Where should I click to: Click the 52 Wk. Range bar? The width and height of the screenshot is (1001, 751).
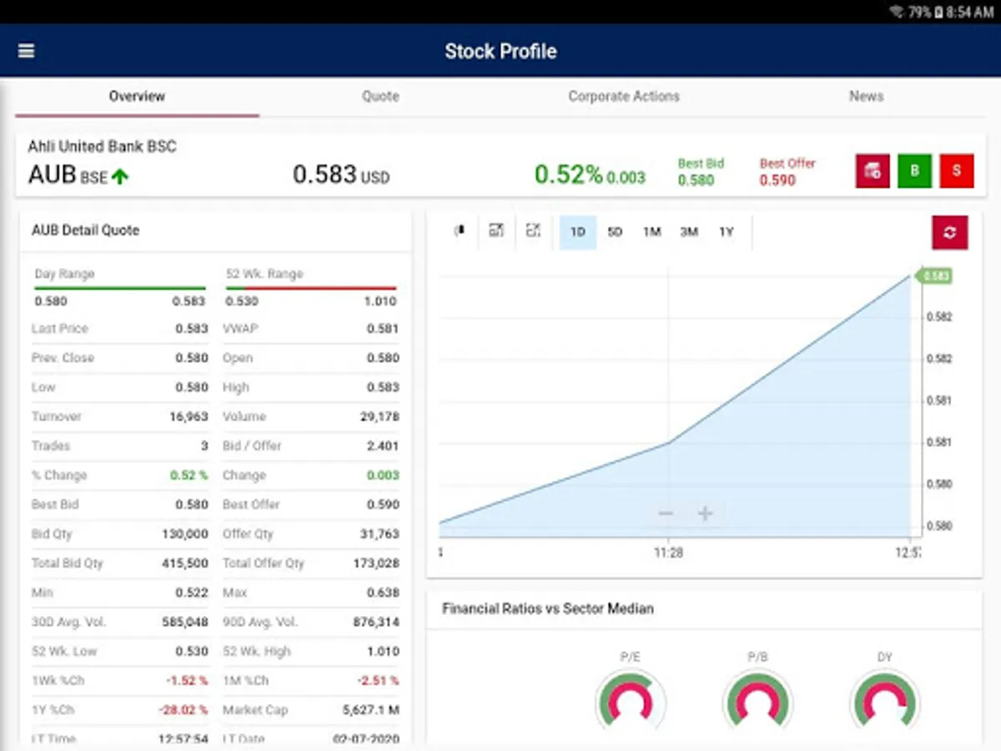tap(311, 289)
